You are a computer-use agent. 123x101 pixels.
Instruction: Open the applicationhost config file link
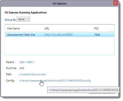[55, 81]
